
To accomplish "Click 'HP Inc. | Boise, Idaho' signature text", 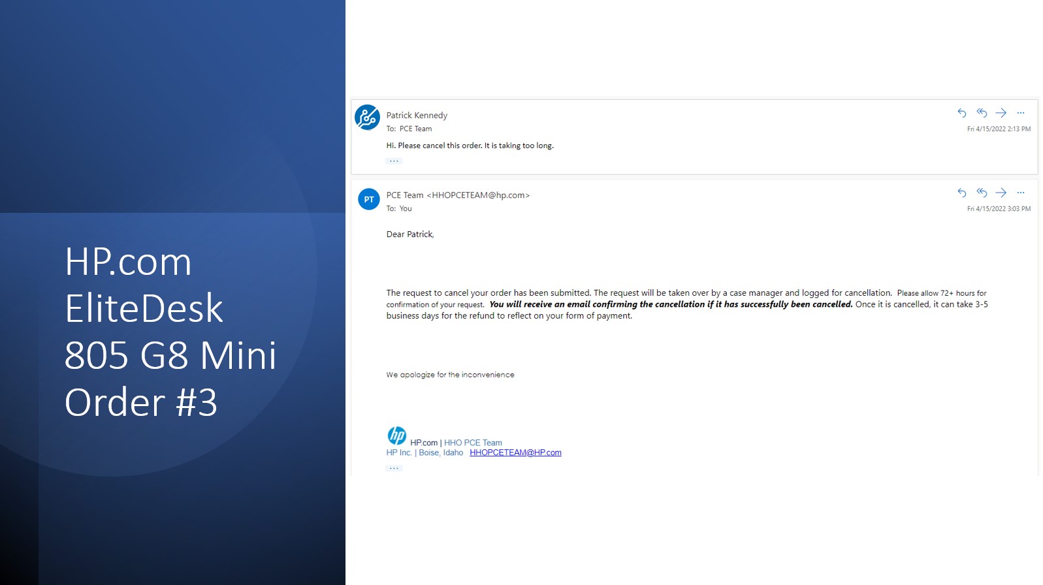I will 425,452.
